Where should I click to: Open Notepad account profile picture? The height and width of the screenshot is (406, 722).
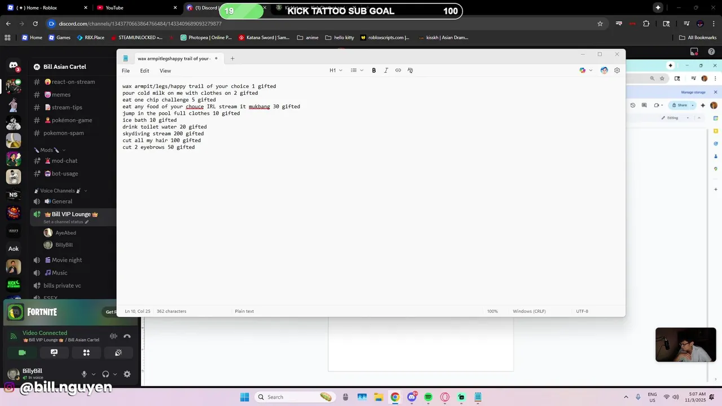coord(604,70)
